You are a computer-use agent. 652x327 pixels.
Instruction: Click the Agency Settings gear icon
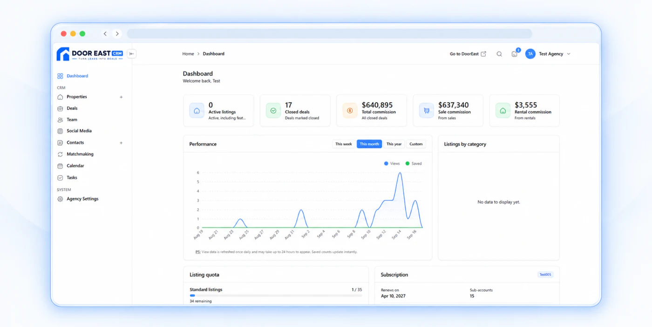pos(60,199)
